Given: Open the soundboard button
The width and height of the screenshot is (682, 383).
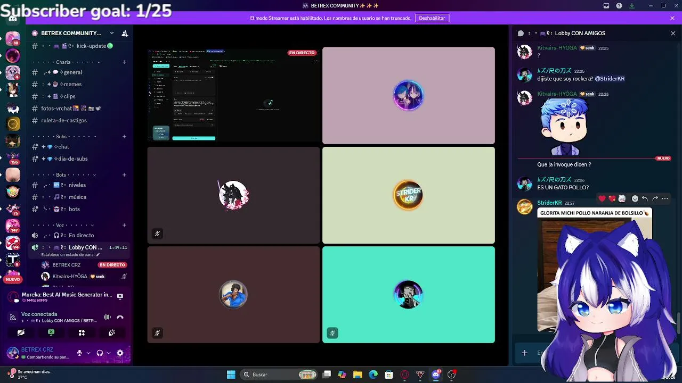Looking at the screenshot, I should 112,332.
